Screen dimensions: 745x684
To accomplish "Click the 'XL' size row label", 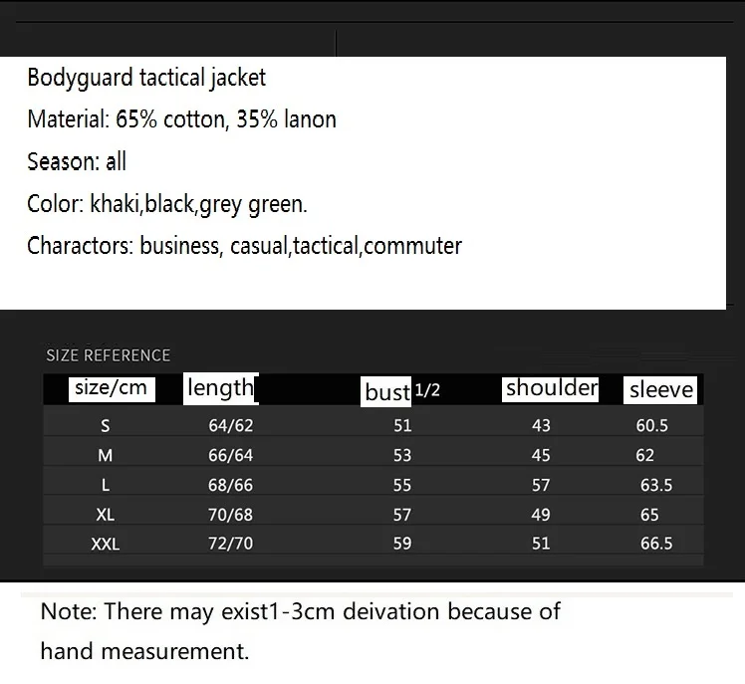I will point(105,515).
